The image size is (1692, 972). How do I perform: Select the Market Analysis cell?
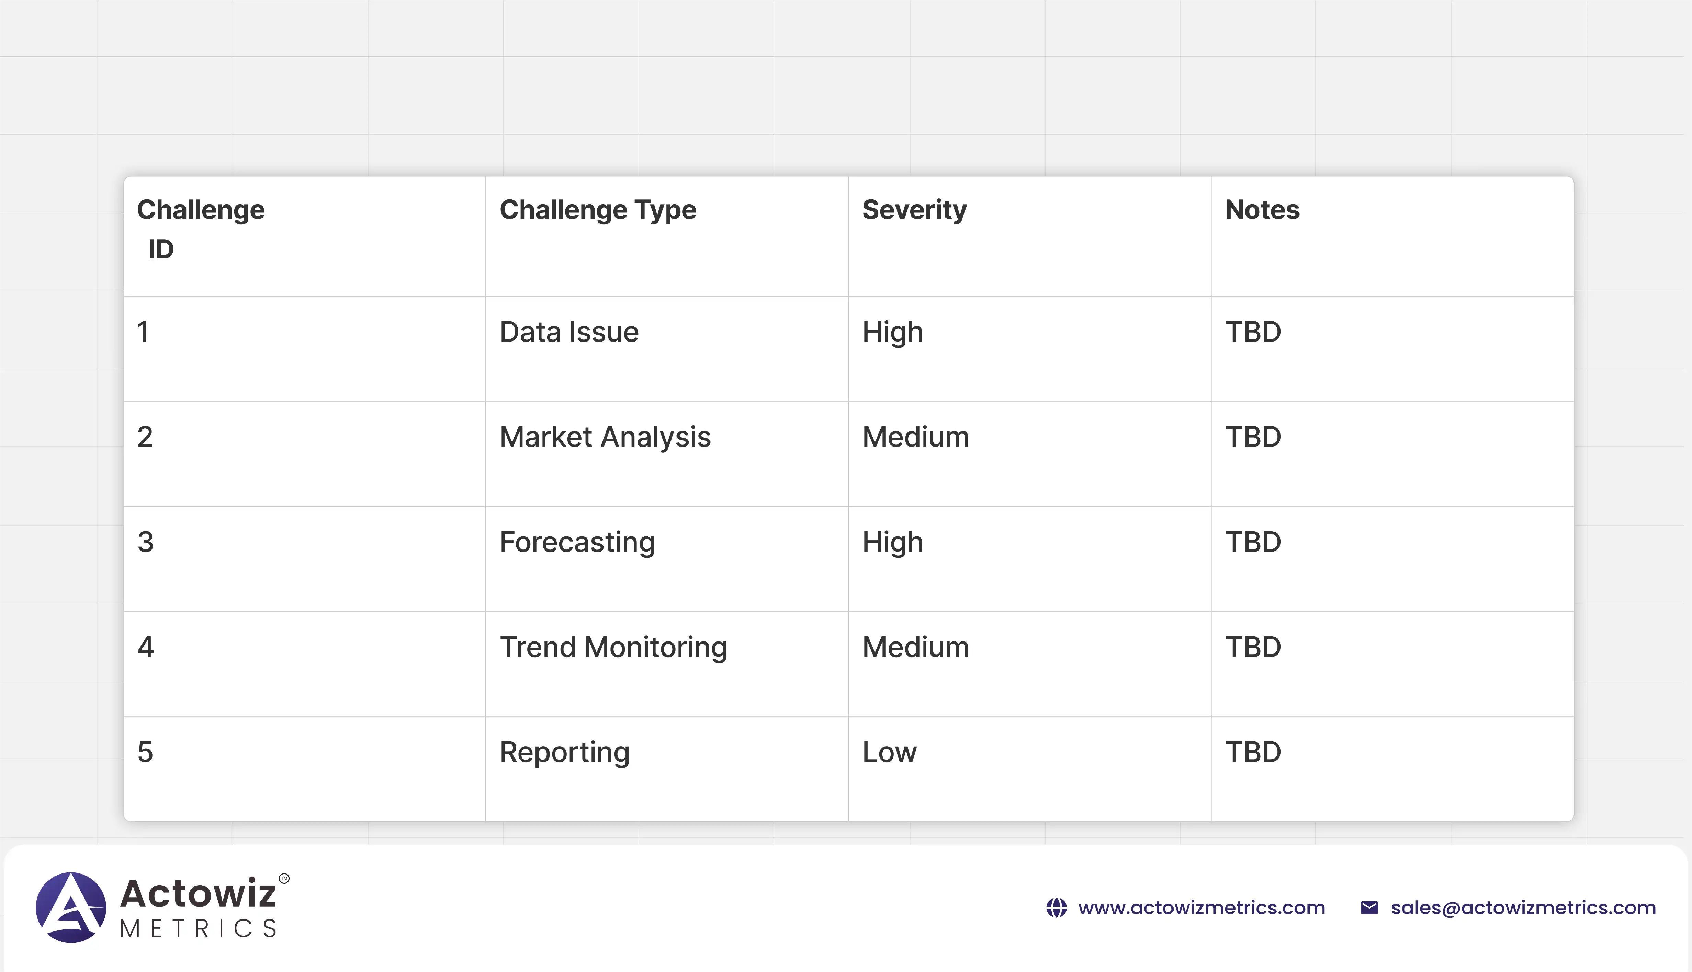pyautogui.click(x=605, y=437)
